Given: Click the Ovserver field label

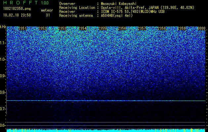Looking at the screenshot, I should 67,4.
